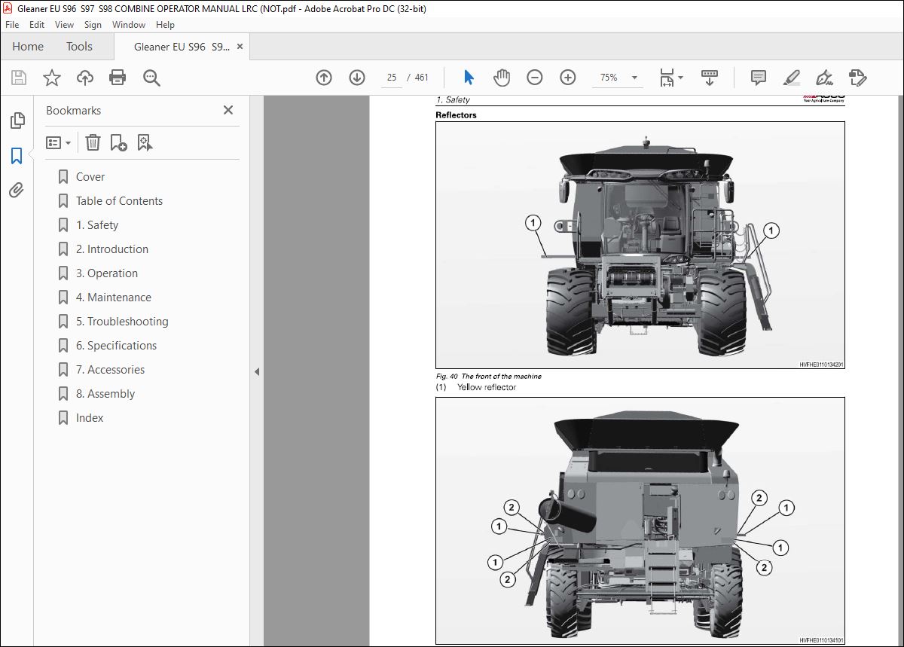Image resolution: width=904 pixels, height=647 pixels.
Task: Open the Cover bookmark
Action: [x=90, y=177]
